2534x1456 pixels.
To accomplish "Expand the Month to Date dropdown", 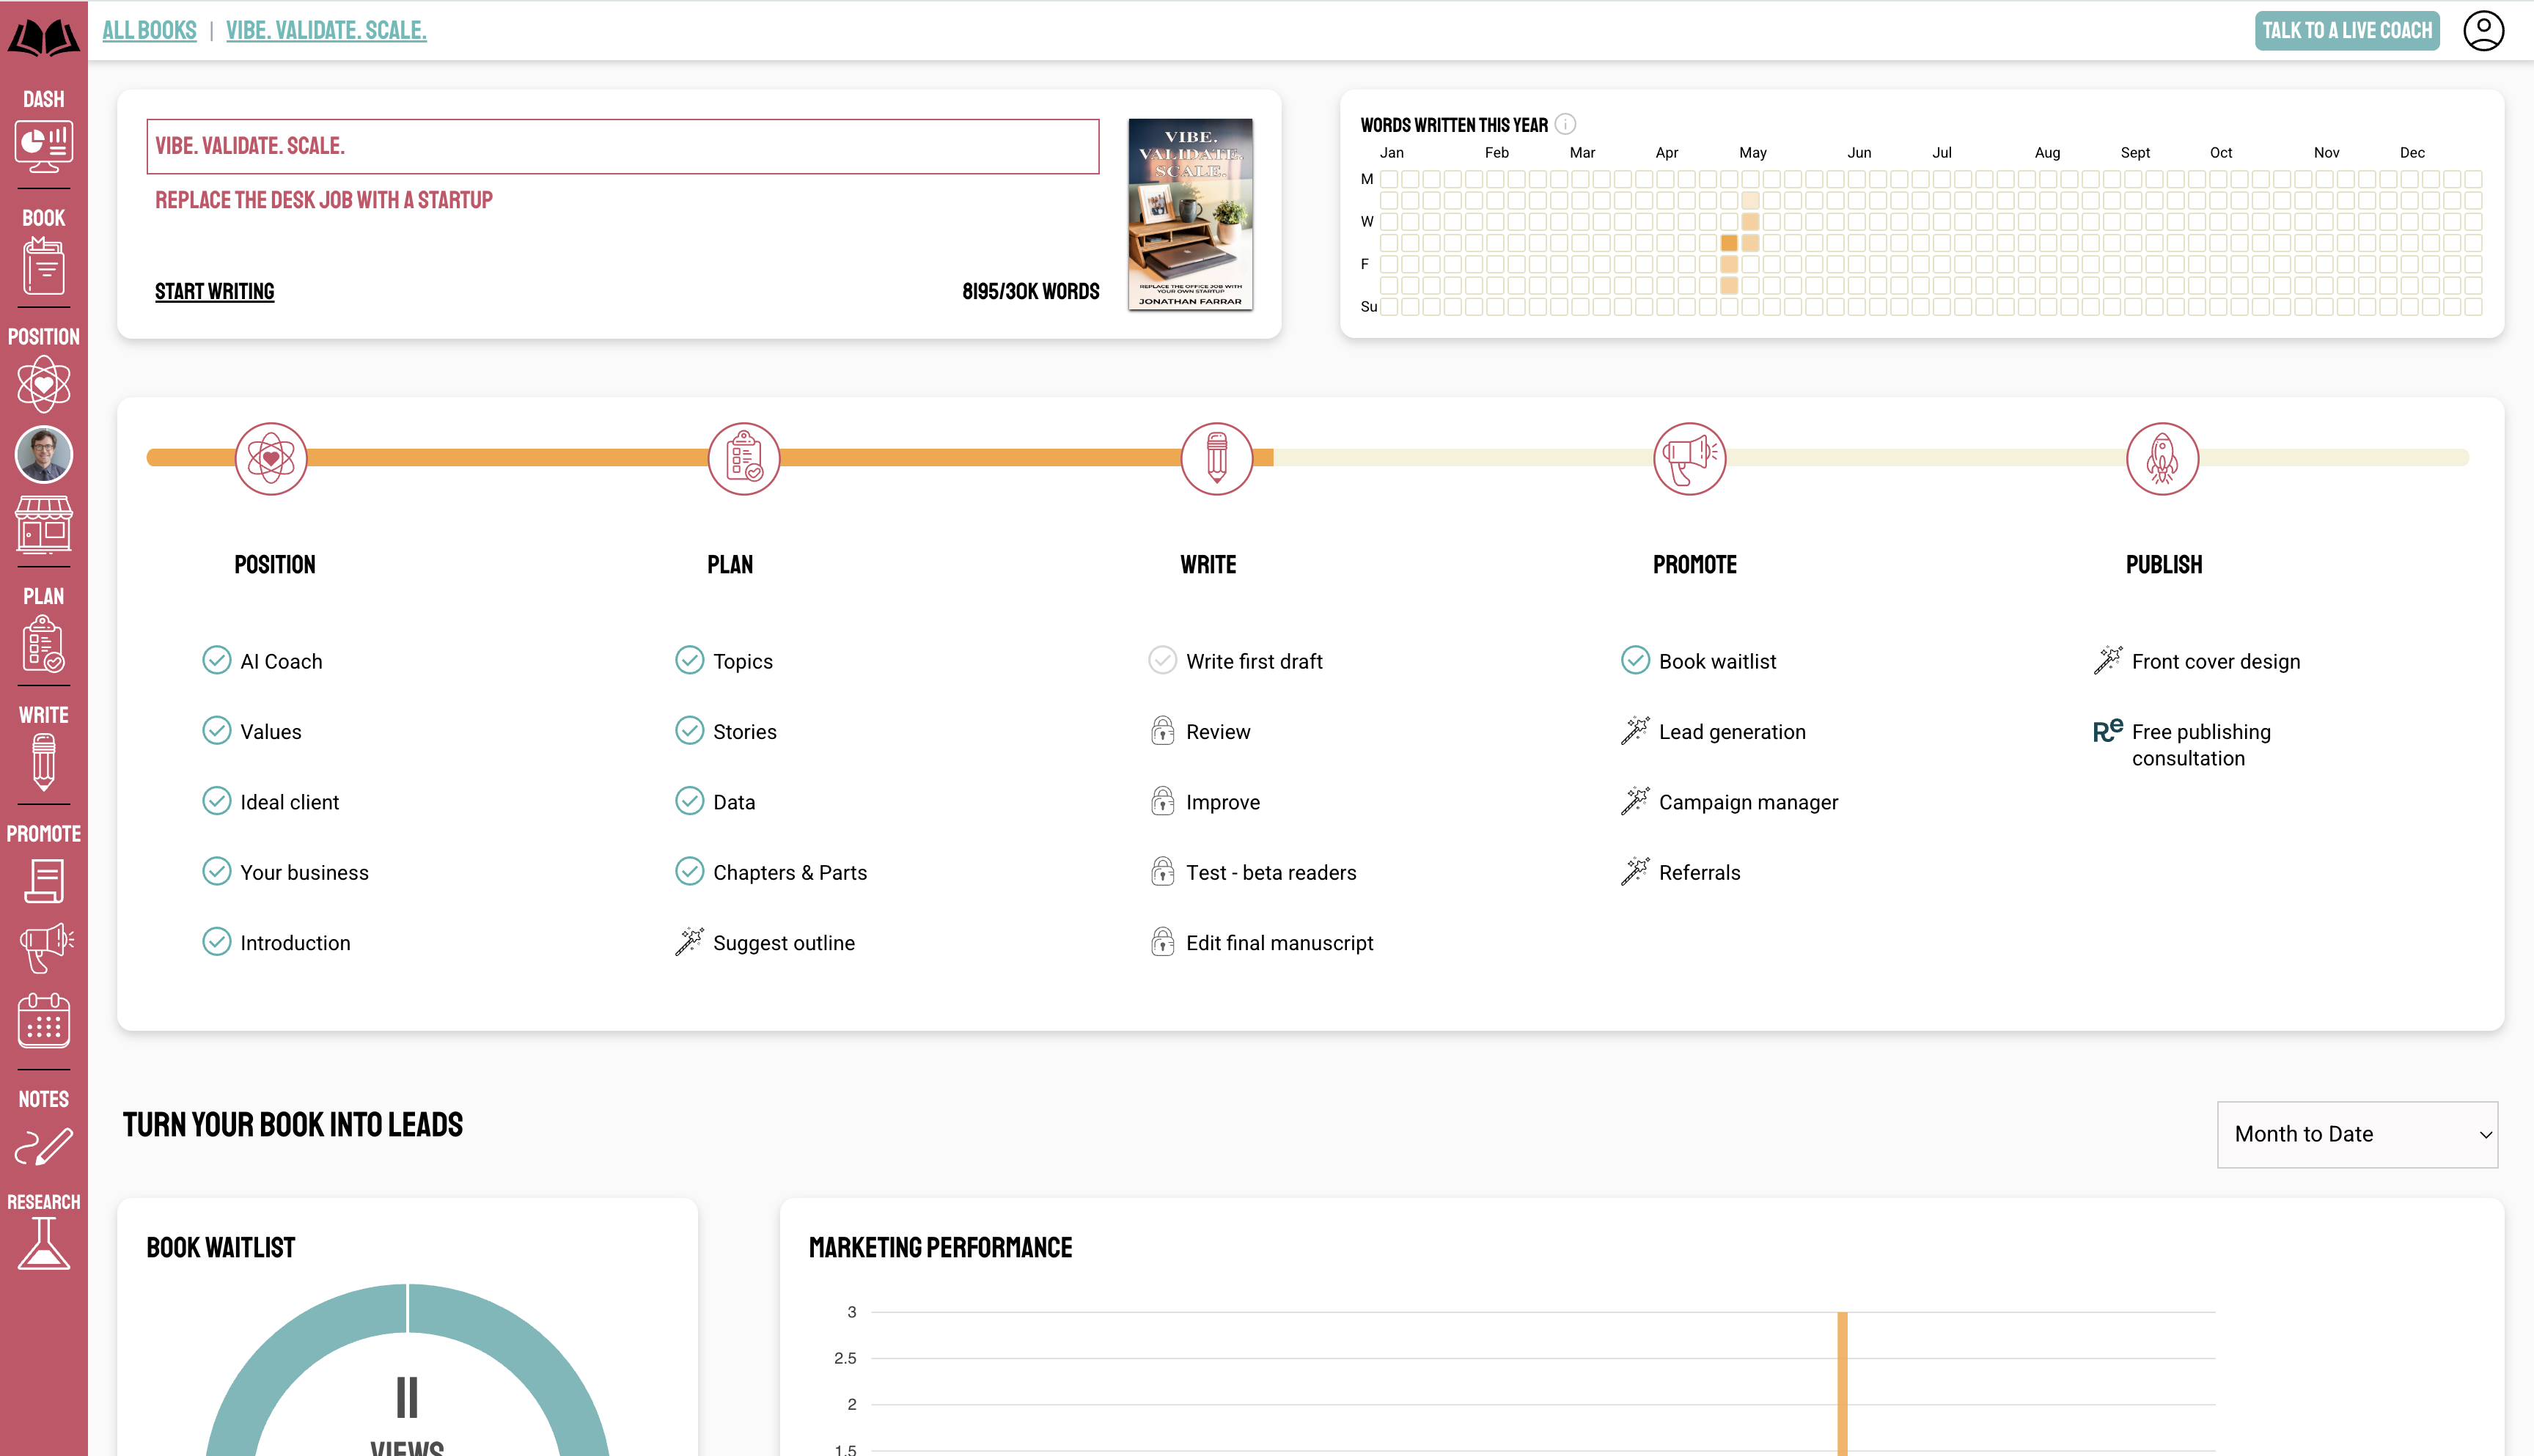I will click(x=2357, y=1134).
